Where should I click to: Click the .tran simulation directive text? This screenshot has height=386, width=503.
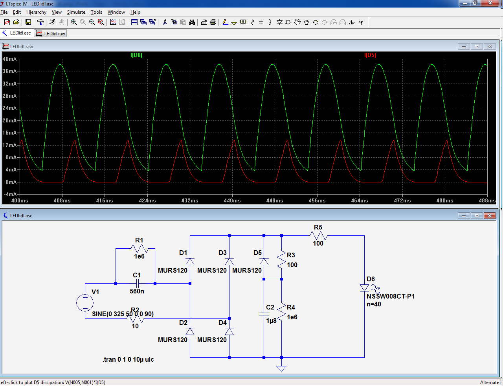[x=128, y=359]
